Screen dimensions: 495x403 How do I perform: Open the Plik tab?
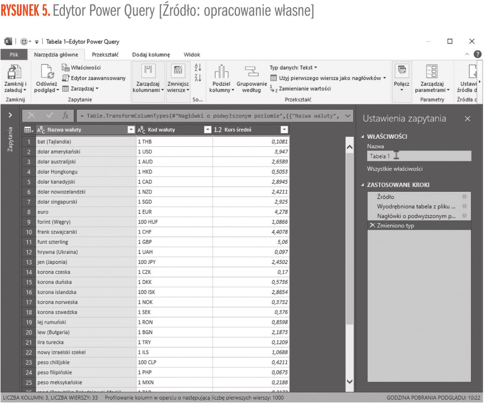tap(14, 55)
